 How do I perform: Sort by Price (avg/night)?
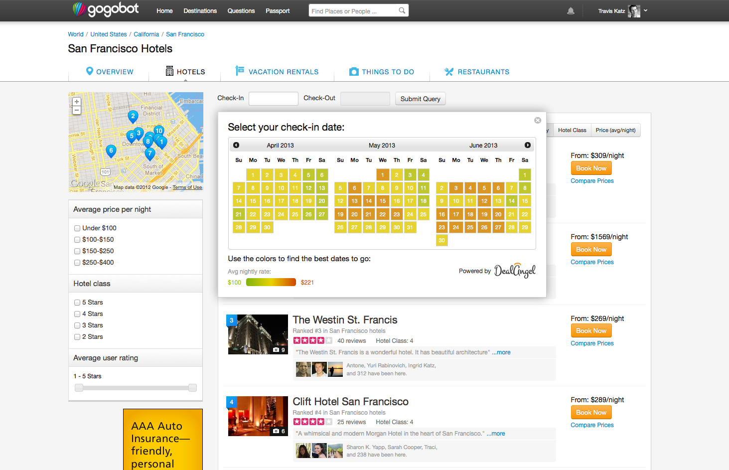click(x=615, y=130)
